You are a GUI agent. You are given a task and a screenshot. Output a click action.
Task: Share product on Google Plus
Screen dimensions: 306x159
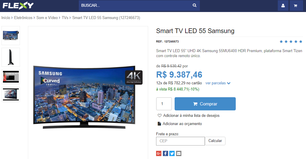159,153
